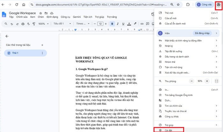Expand the Hiền profile row
223x132 pixels.
188,33
